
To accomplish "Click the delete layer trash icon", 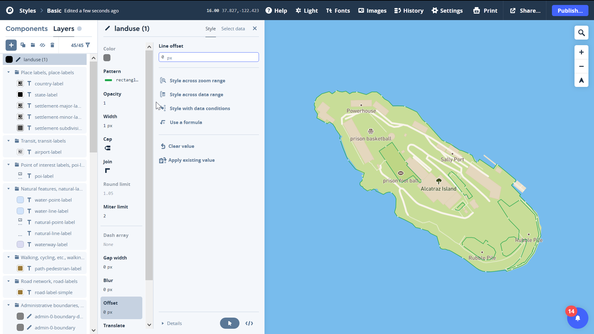I will (52, 45).
